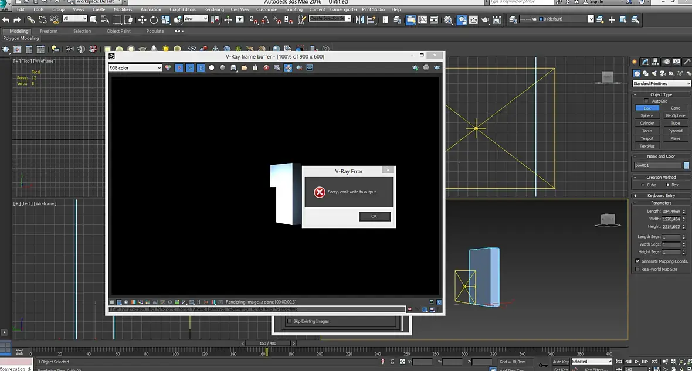Image resolution: width=692 pixels, height=371 pixels.
Task: Click the Select and Move tool
Action: (142, 19)
